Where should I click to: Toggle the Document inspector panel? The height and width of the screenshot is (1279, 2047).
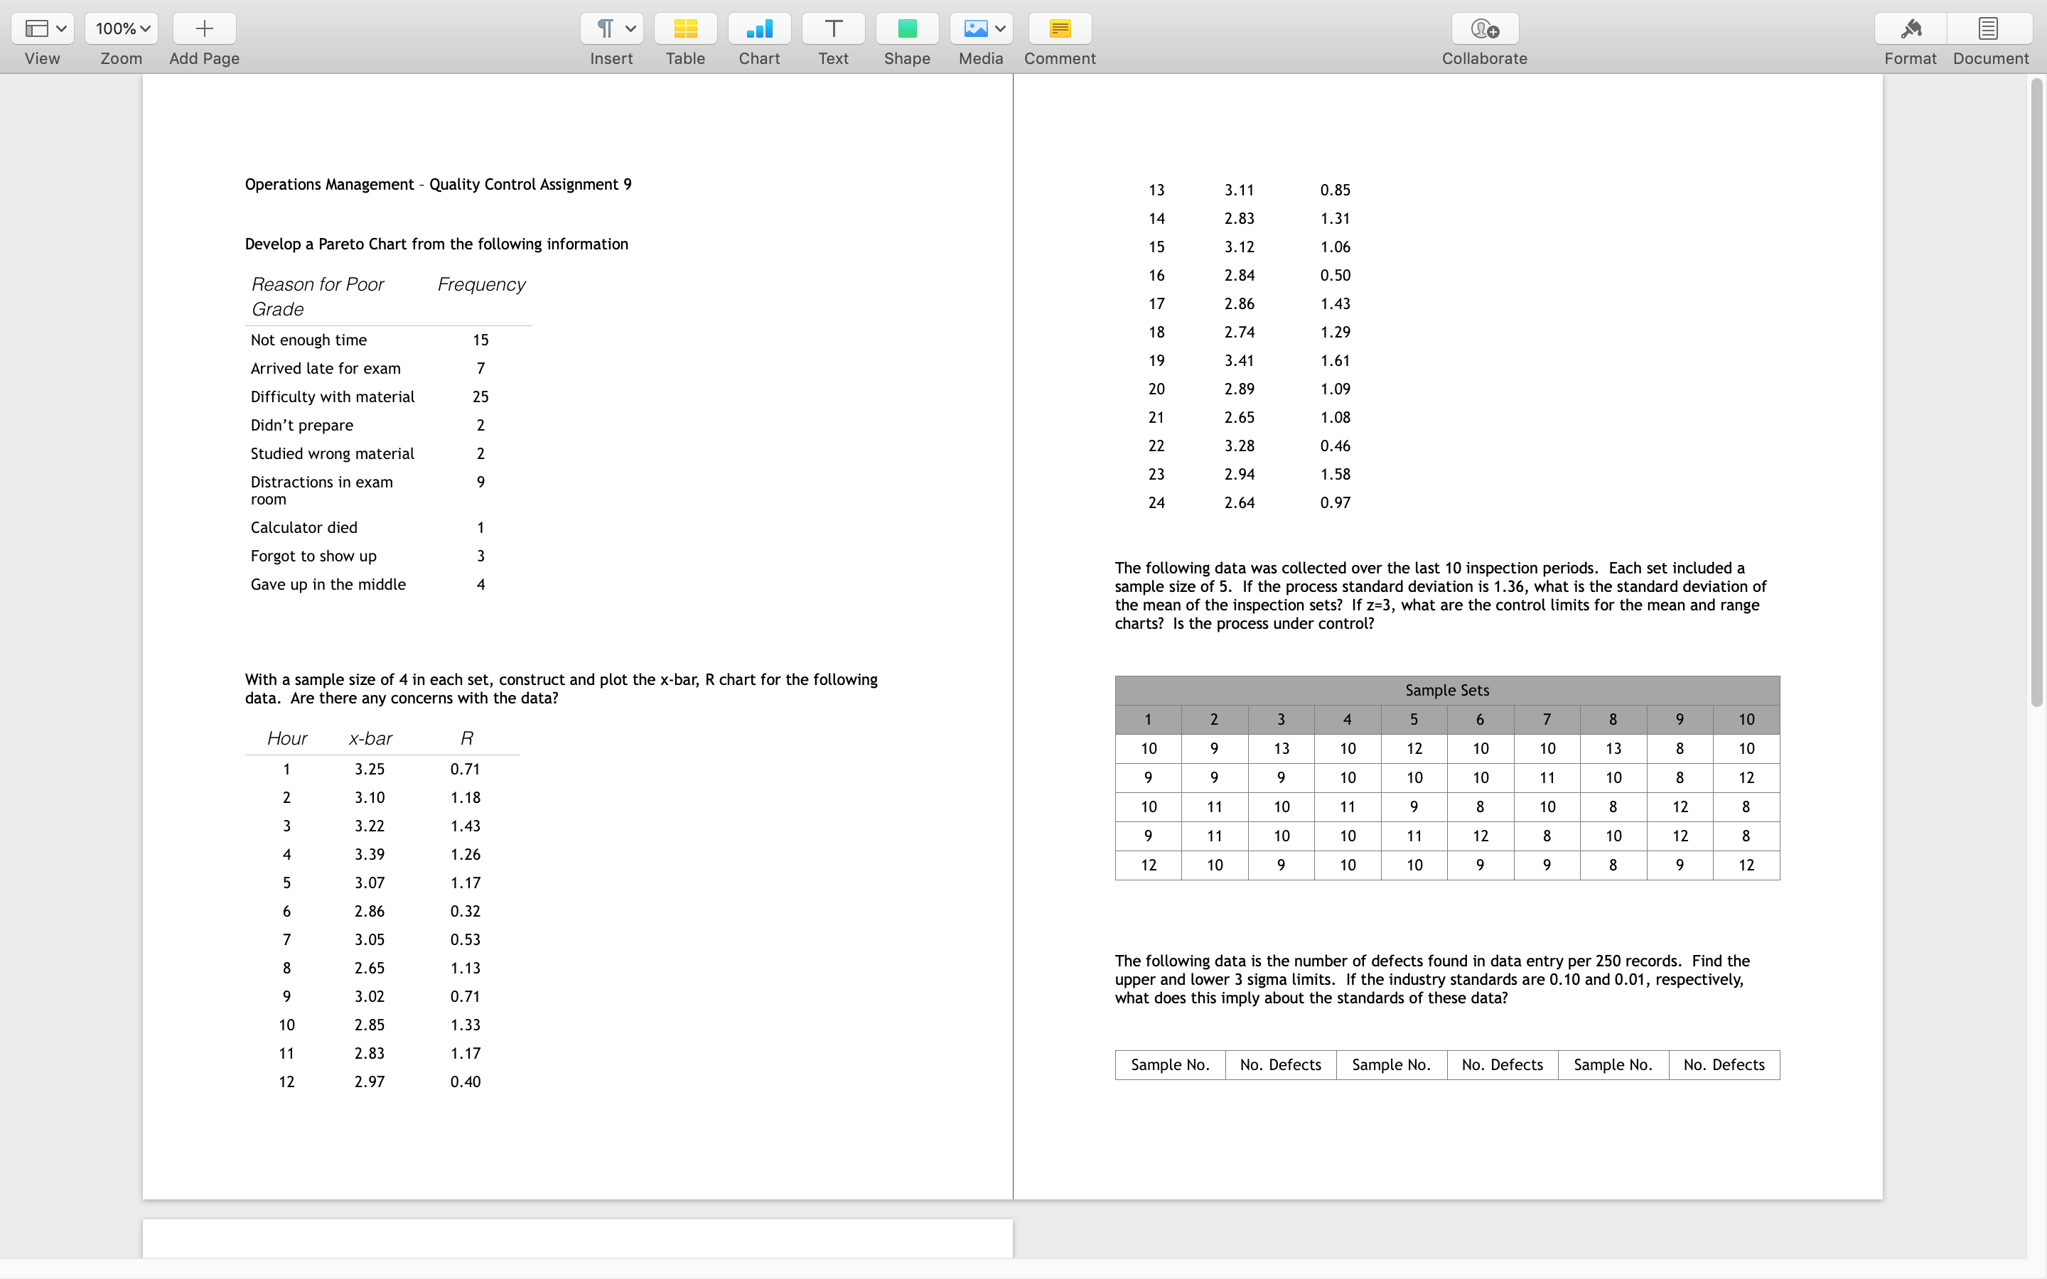1988,28
